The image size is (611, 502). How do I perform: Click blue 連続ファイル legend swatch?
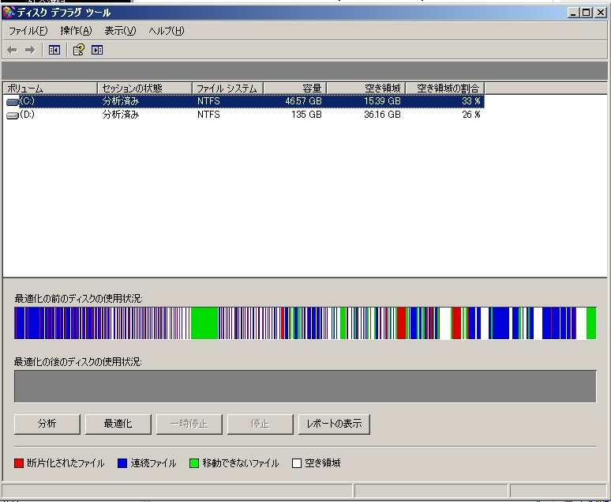pos(122,463)
